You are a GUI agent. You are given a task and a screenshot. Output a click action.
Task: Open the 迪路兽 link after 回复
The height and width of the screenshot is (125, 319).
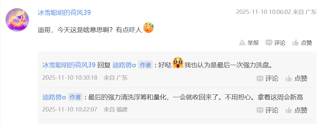pyautogui.click(x=124, y=65)
